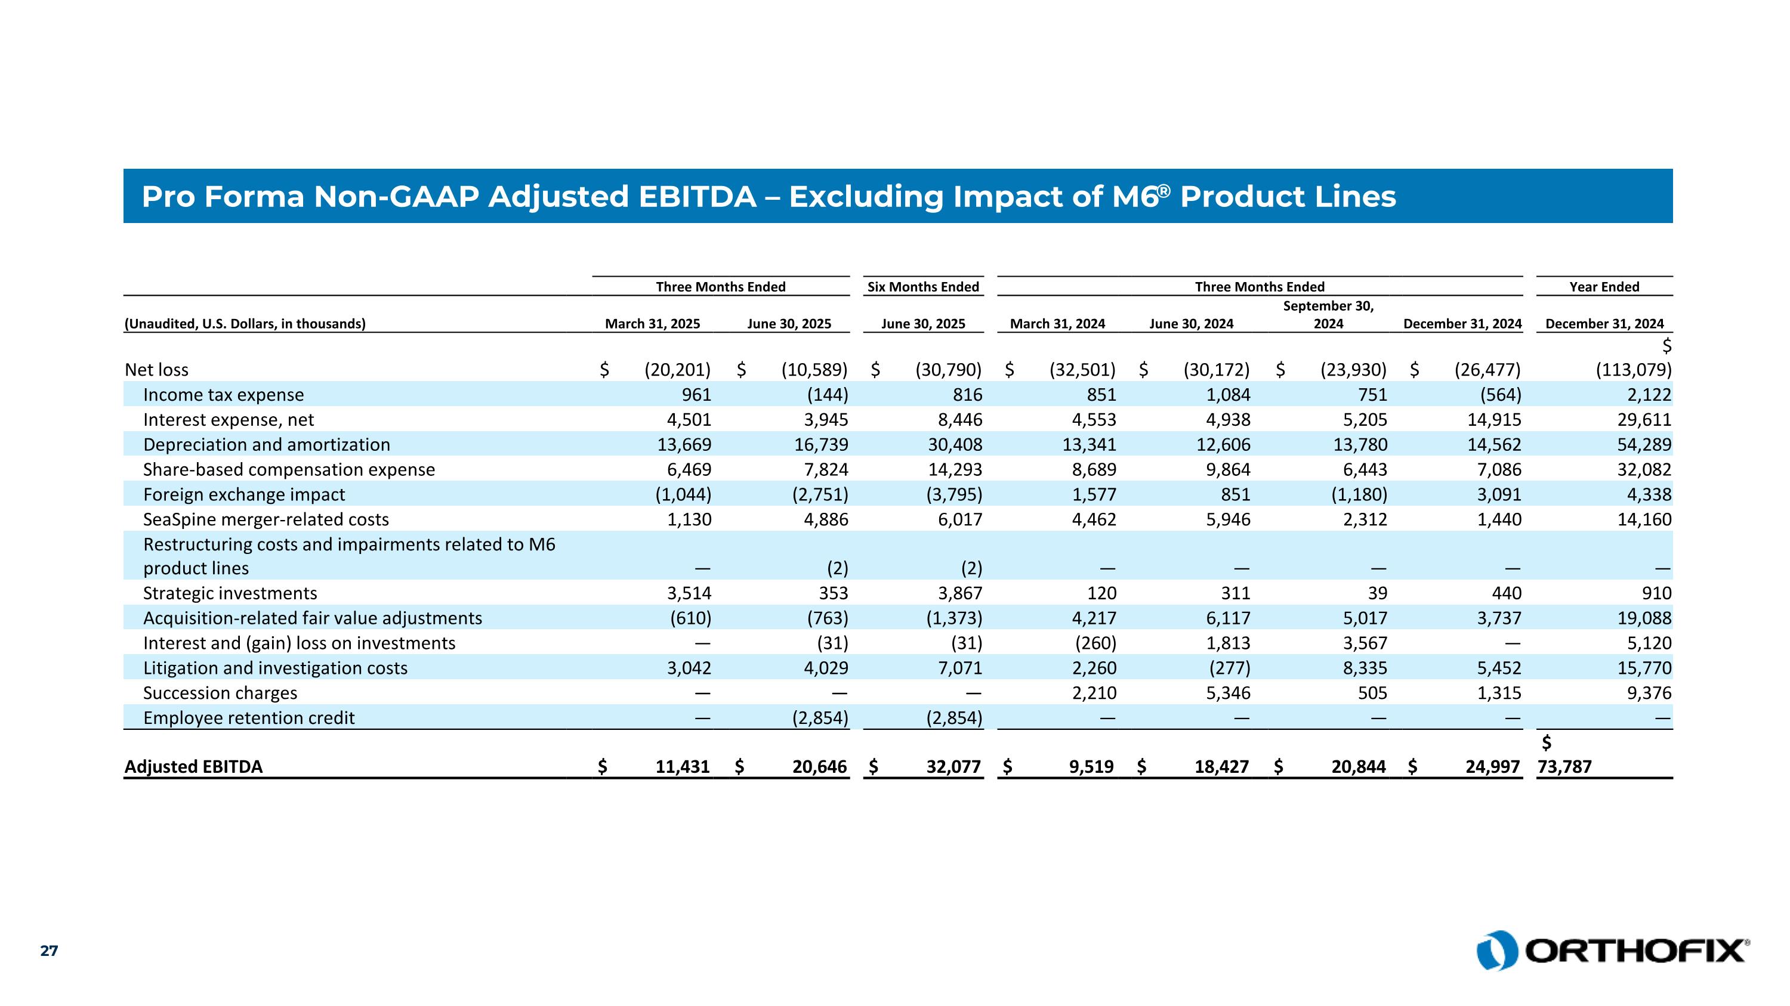
Task: Click Depreciation and amortization label
Action: [x=266, y=445]
